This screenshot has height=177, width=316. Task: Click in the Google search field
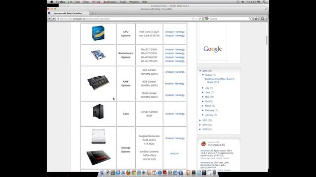point(229,19)
